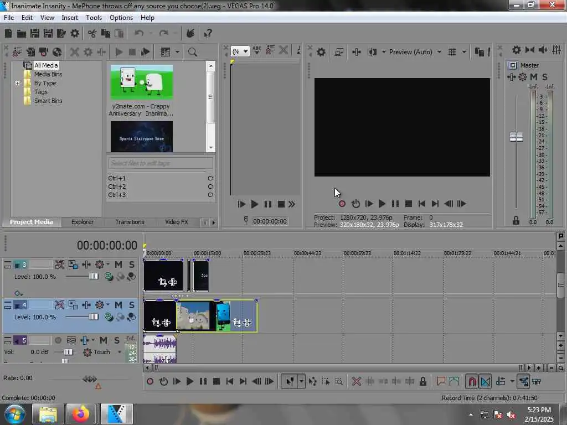
Task: Open overlays grid dropdown arrow
Action: (x=464, y=52)
